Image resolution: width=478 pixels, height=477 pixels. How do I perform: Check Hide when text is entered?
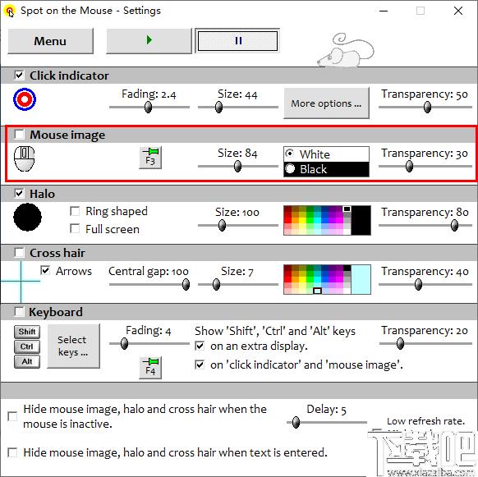12,452
